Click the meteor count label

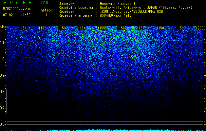(x=47, y=10)
